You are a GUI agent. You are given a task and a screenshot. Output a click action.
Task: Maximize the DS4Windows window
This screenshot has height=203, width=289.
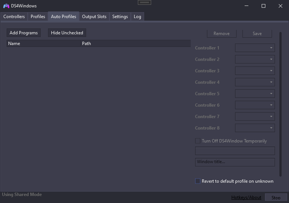point(263,6)
